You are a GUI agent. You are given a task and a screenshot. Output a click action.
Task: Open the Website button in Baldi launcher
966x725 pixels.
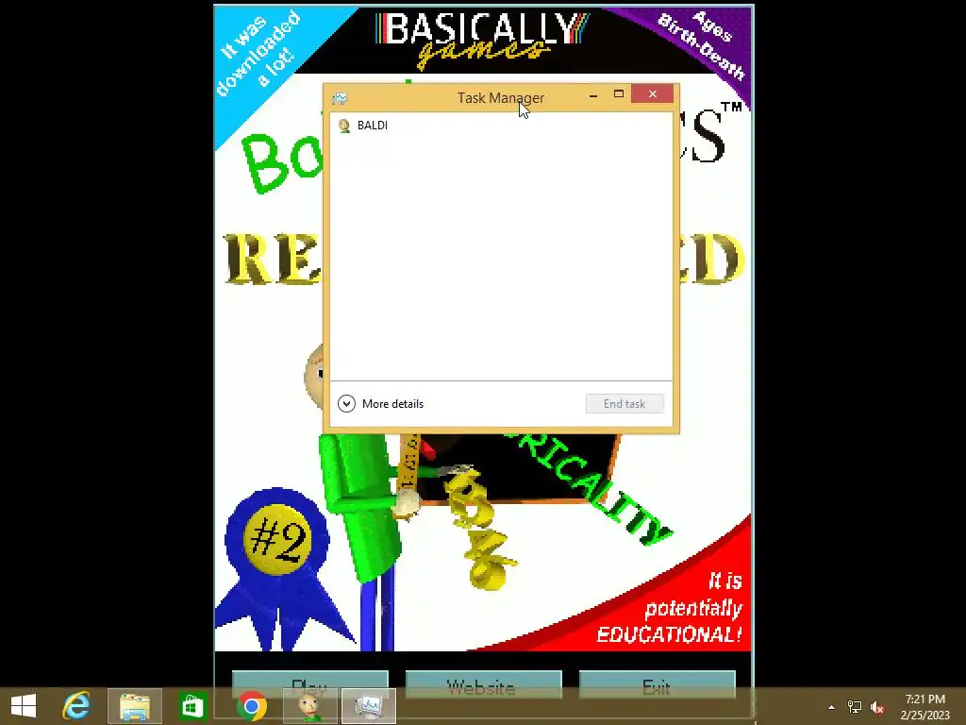(x=484, y=685)
